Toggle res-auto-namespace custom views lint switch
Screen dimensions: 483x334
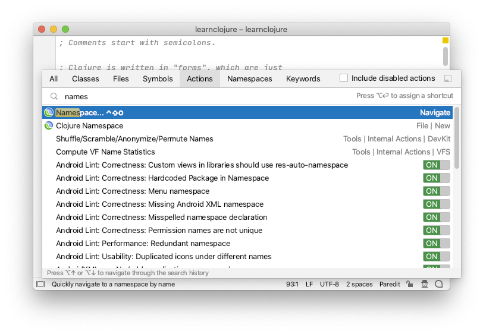[x=437, y=165]
